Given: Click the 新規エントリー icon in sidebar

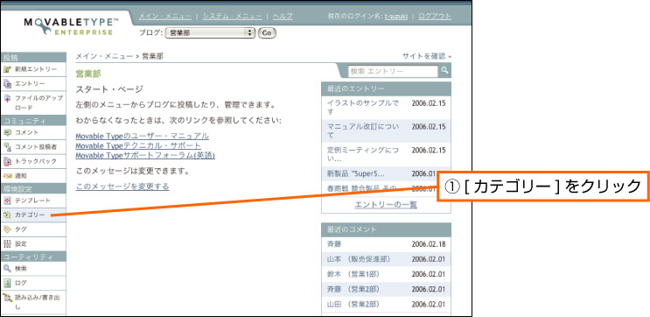Looking at the screenshot, I should pyautogui.click(x=7, y=69).
